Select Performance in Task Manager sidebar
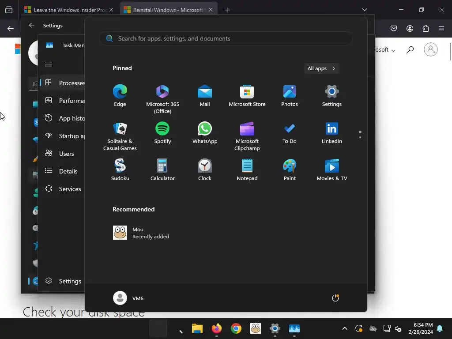The height and width of the screenshot is (339, 452). pos(63,100)
